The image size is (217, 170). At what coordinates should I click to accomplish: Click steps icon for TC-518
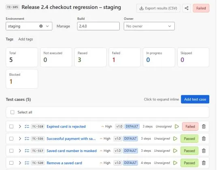tap(27, 126)
